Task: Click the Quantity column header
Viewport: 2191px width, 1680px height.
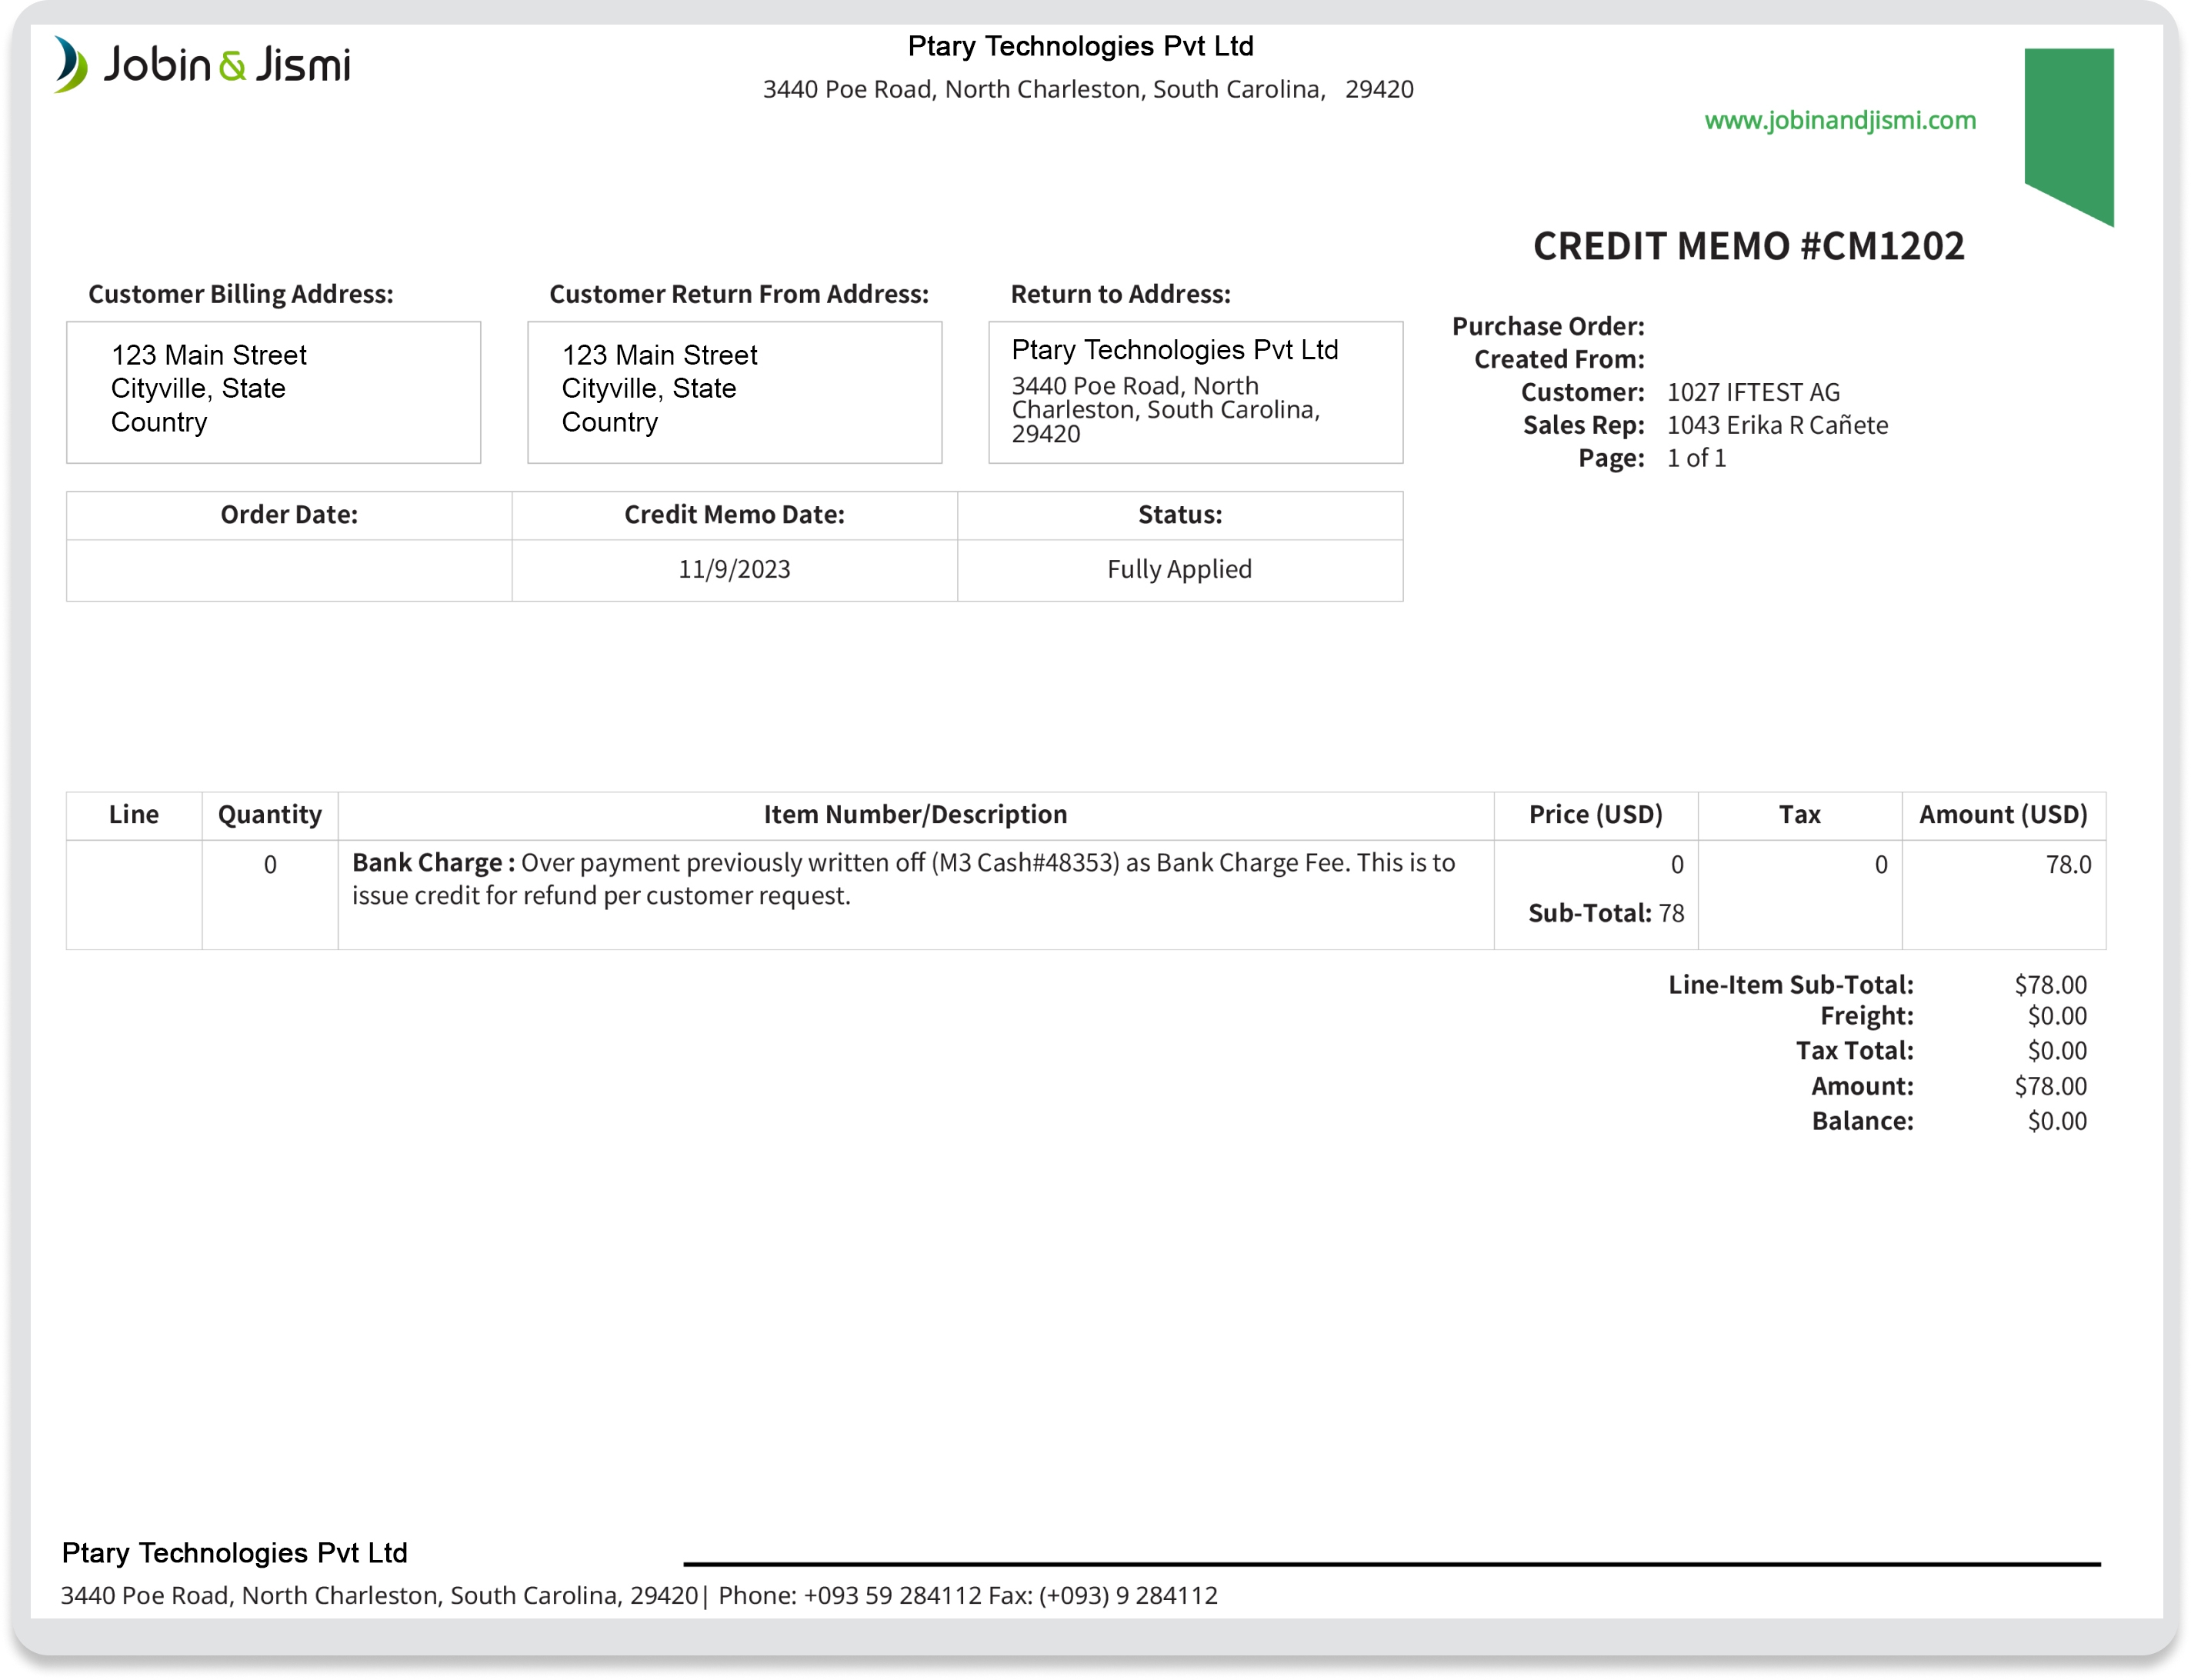Action: tap(269, 814)
